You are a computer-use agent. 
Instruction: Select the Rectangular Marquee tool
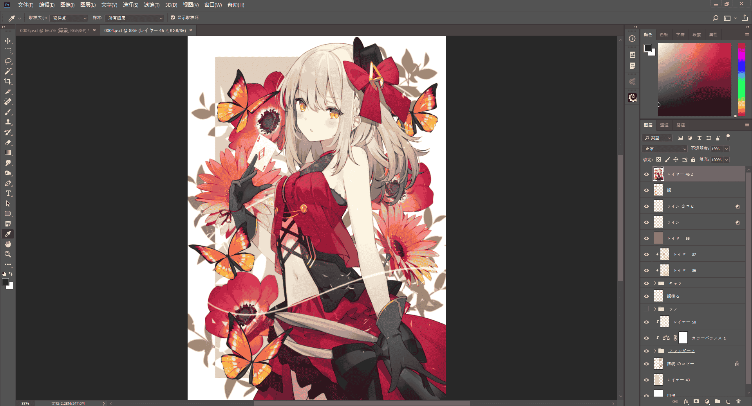[x=8, y=51]
